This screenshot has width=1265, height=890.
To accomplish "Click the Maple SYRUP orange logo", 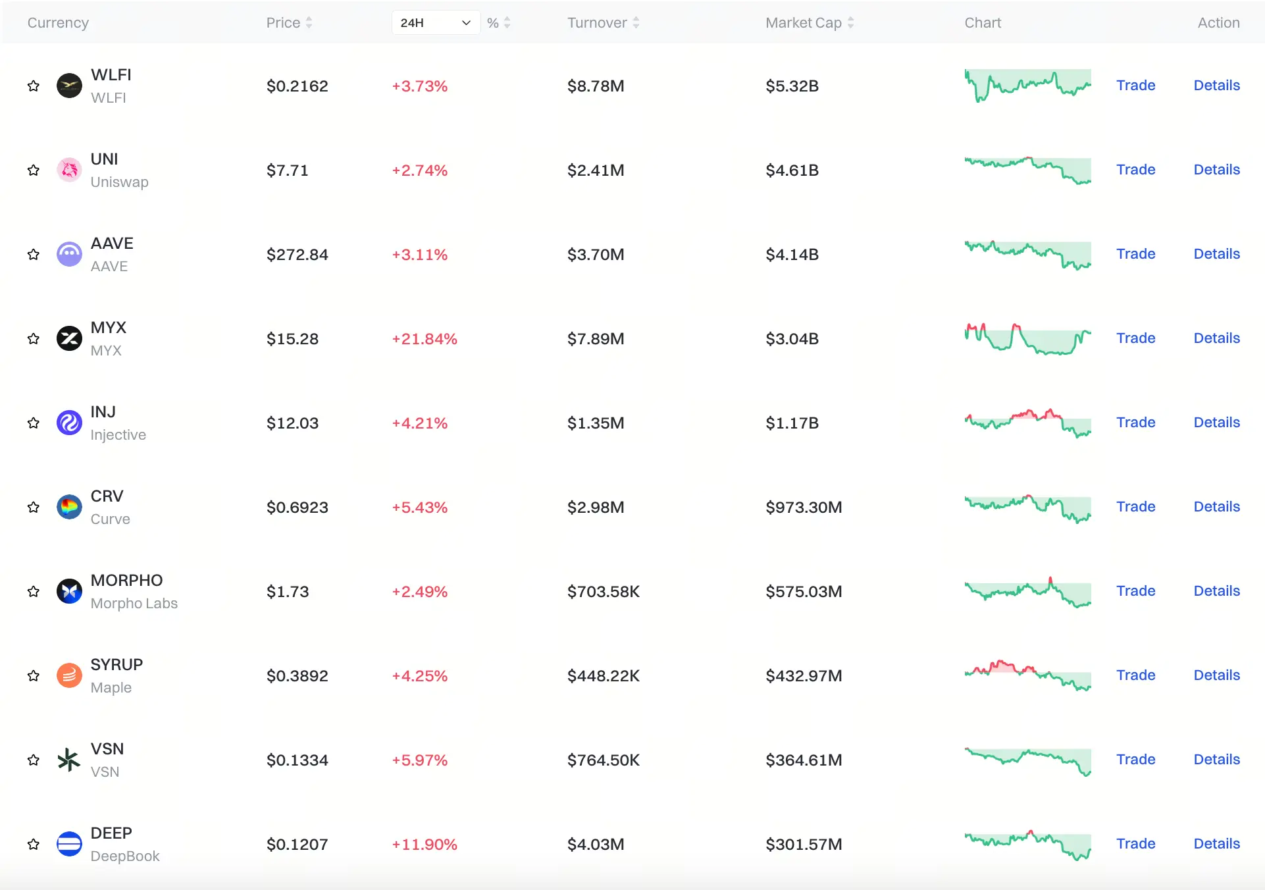I will point(69,675).
